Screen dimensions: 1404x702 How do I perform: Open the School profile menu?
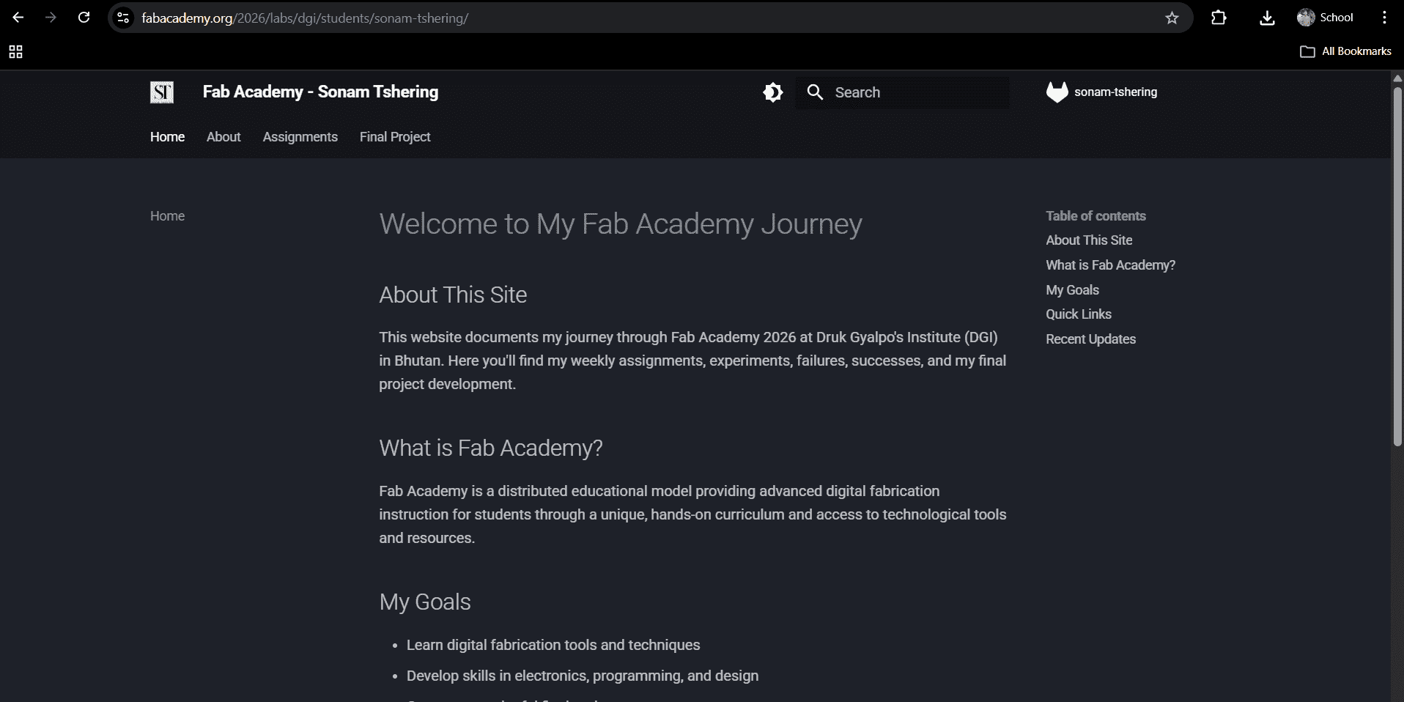pyautogui.click(x=1325, y=18)
